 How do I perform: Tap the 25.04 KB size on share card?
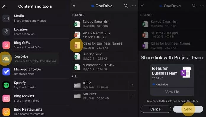click(x=158, y=78)
